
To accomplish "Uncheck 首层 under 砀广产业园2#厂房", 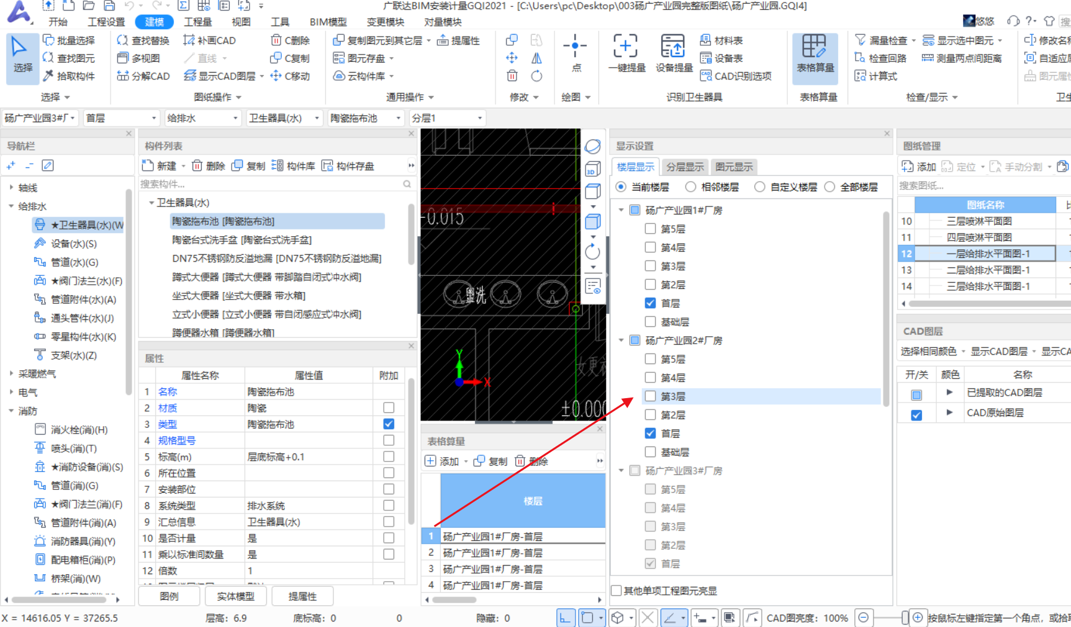I will tap(650, 434).
